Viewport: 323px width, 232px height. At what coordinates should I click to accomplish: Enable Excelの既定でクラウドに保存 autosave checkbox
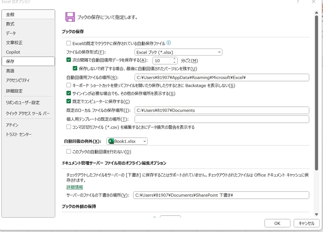(x=69, y=43)
